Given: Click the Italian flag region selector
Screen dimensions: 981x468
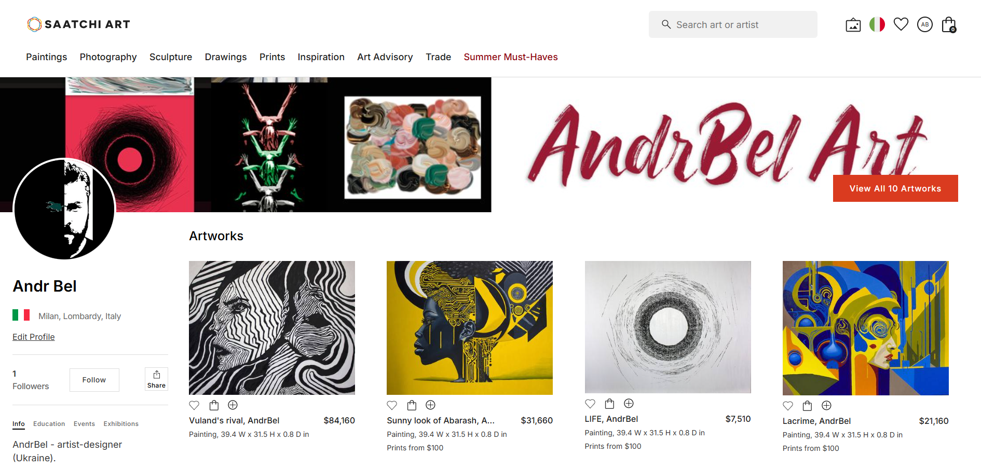Looking at the screenshot, I should coord(877,24).
